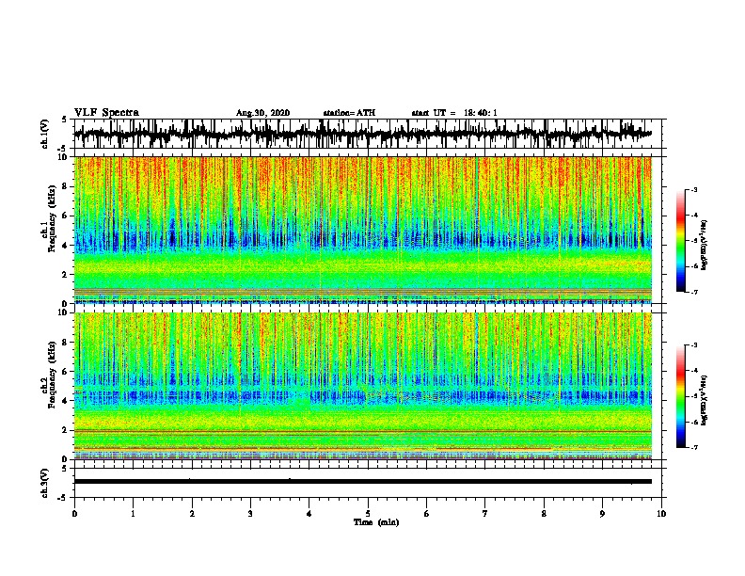This screenshot has height=576, width=745.
Task: Click time axis tick label "5"
Action: pyautogui.click(x=368, y=514)
